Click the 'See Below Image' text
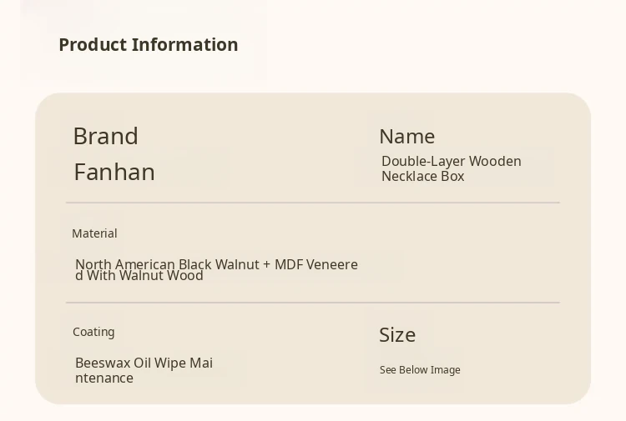The image size is (626, 421). (420, 370)
